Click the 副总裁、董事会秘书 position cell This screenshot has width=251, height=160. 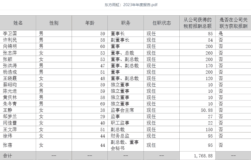(125, 145)
